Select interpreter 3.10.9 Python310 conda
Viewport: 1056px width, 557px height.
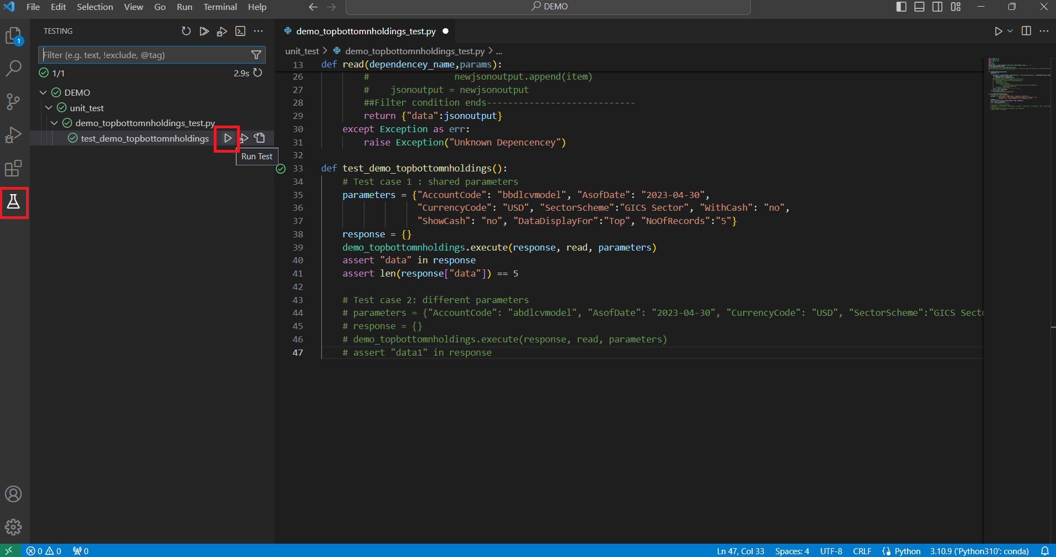[979, 551]
